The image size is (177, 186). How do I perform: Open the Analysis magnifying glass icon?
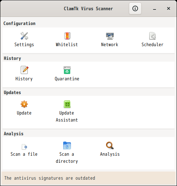click(x=110, y=145)
